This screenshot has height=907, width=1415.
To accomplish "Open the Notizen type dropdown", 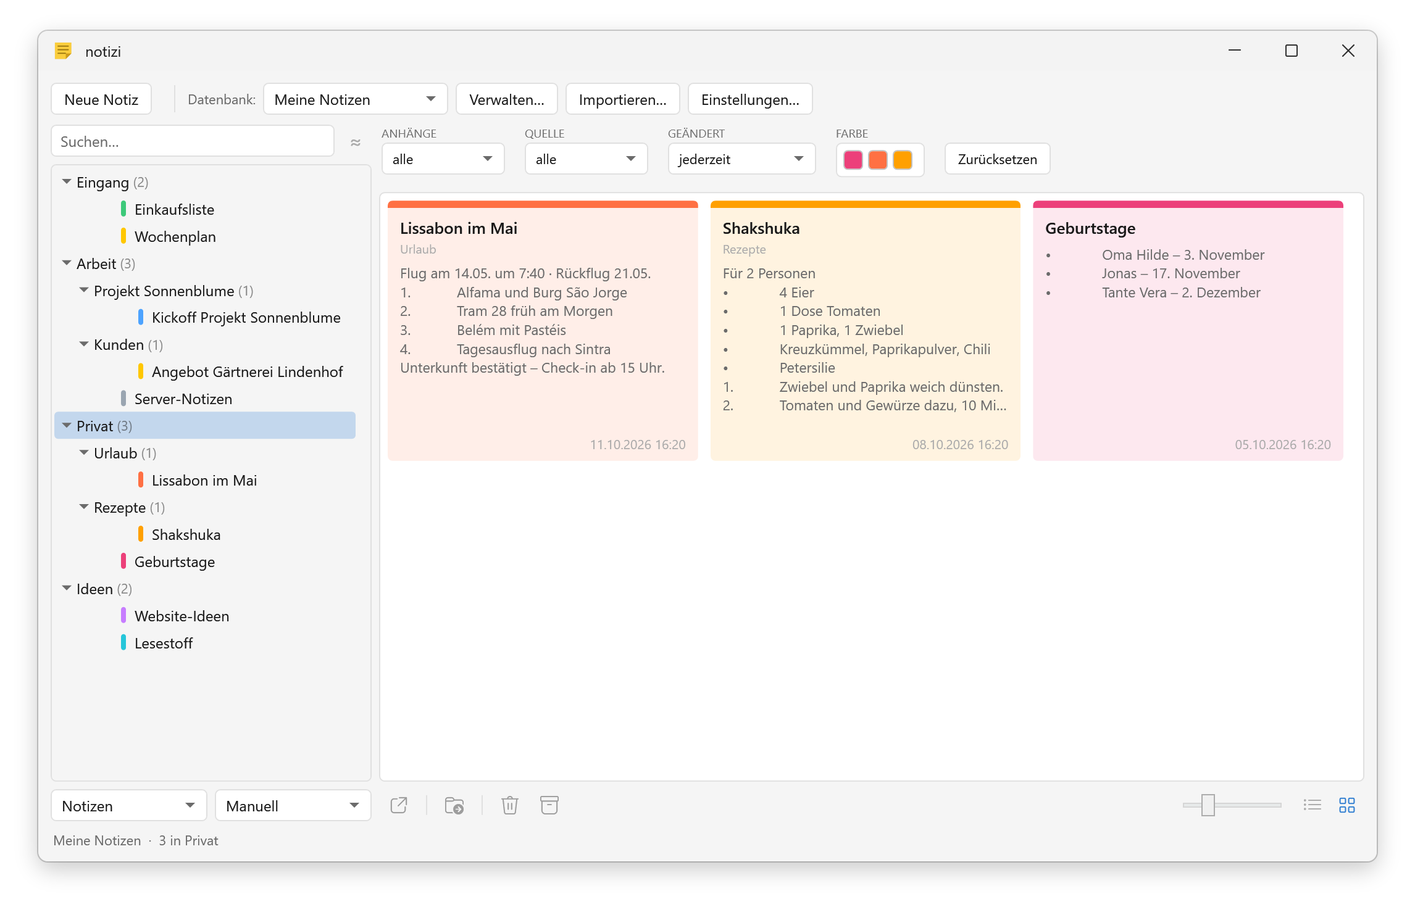I will [129, 806].
